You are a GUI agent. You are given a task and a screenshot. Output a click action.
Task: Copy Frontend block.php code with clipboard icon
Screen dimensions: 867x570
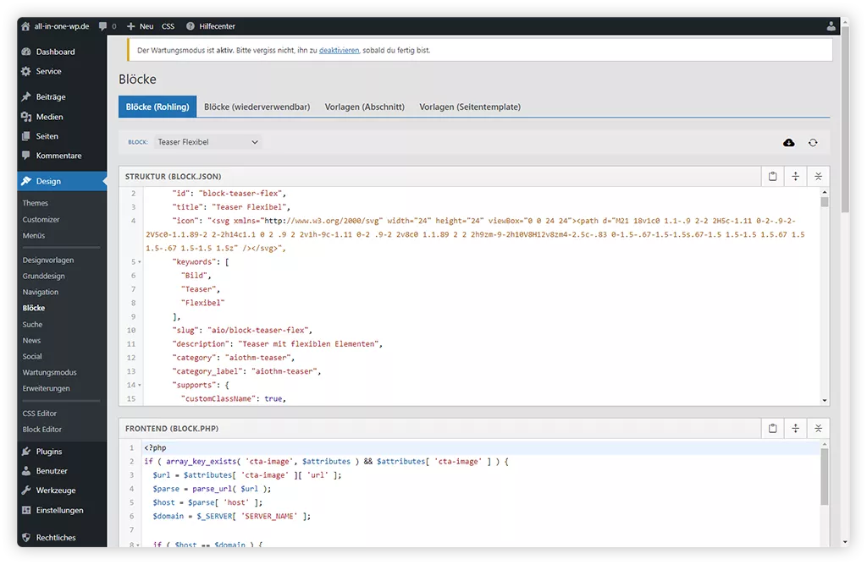[773, 429]
